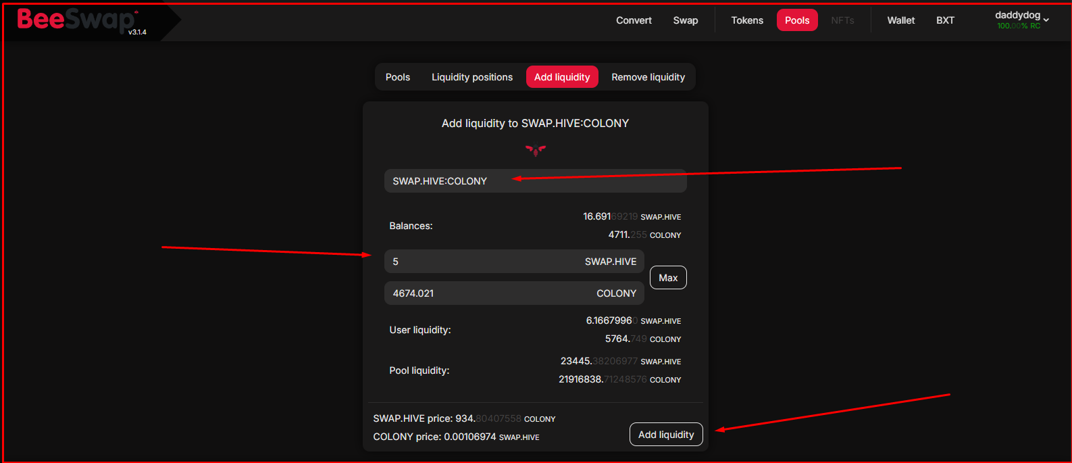Viewport: 1072px width, 463px height.
Task: Open the daddydog account dropdown
Action: click(1022, 20)
